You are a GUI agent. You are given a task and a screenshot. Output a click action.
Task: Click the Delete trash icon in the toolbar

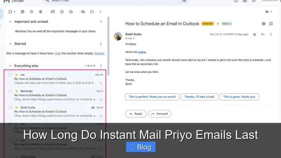point(41,12)
